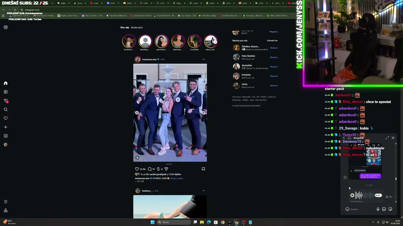Open marinovsi story from stories row

tap(129, 41)
